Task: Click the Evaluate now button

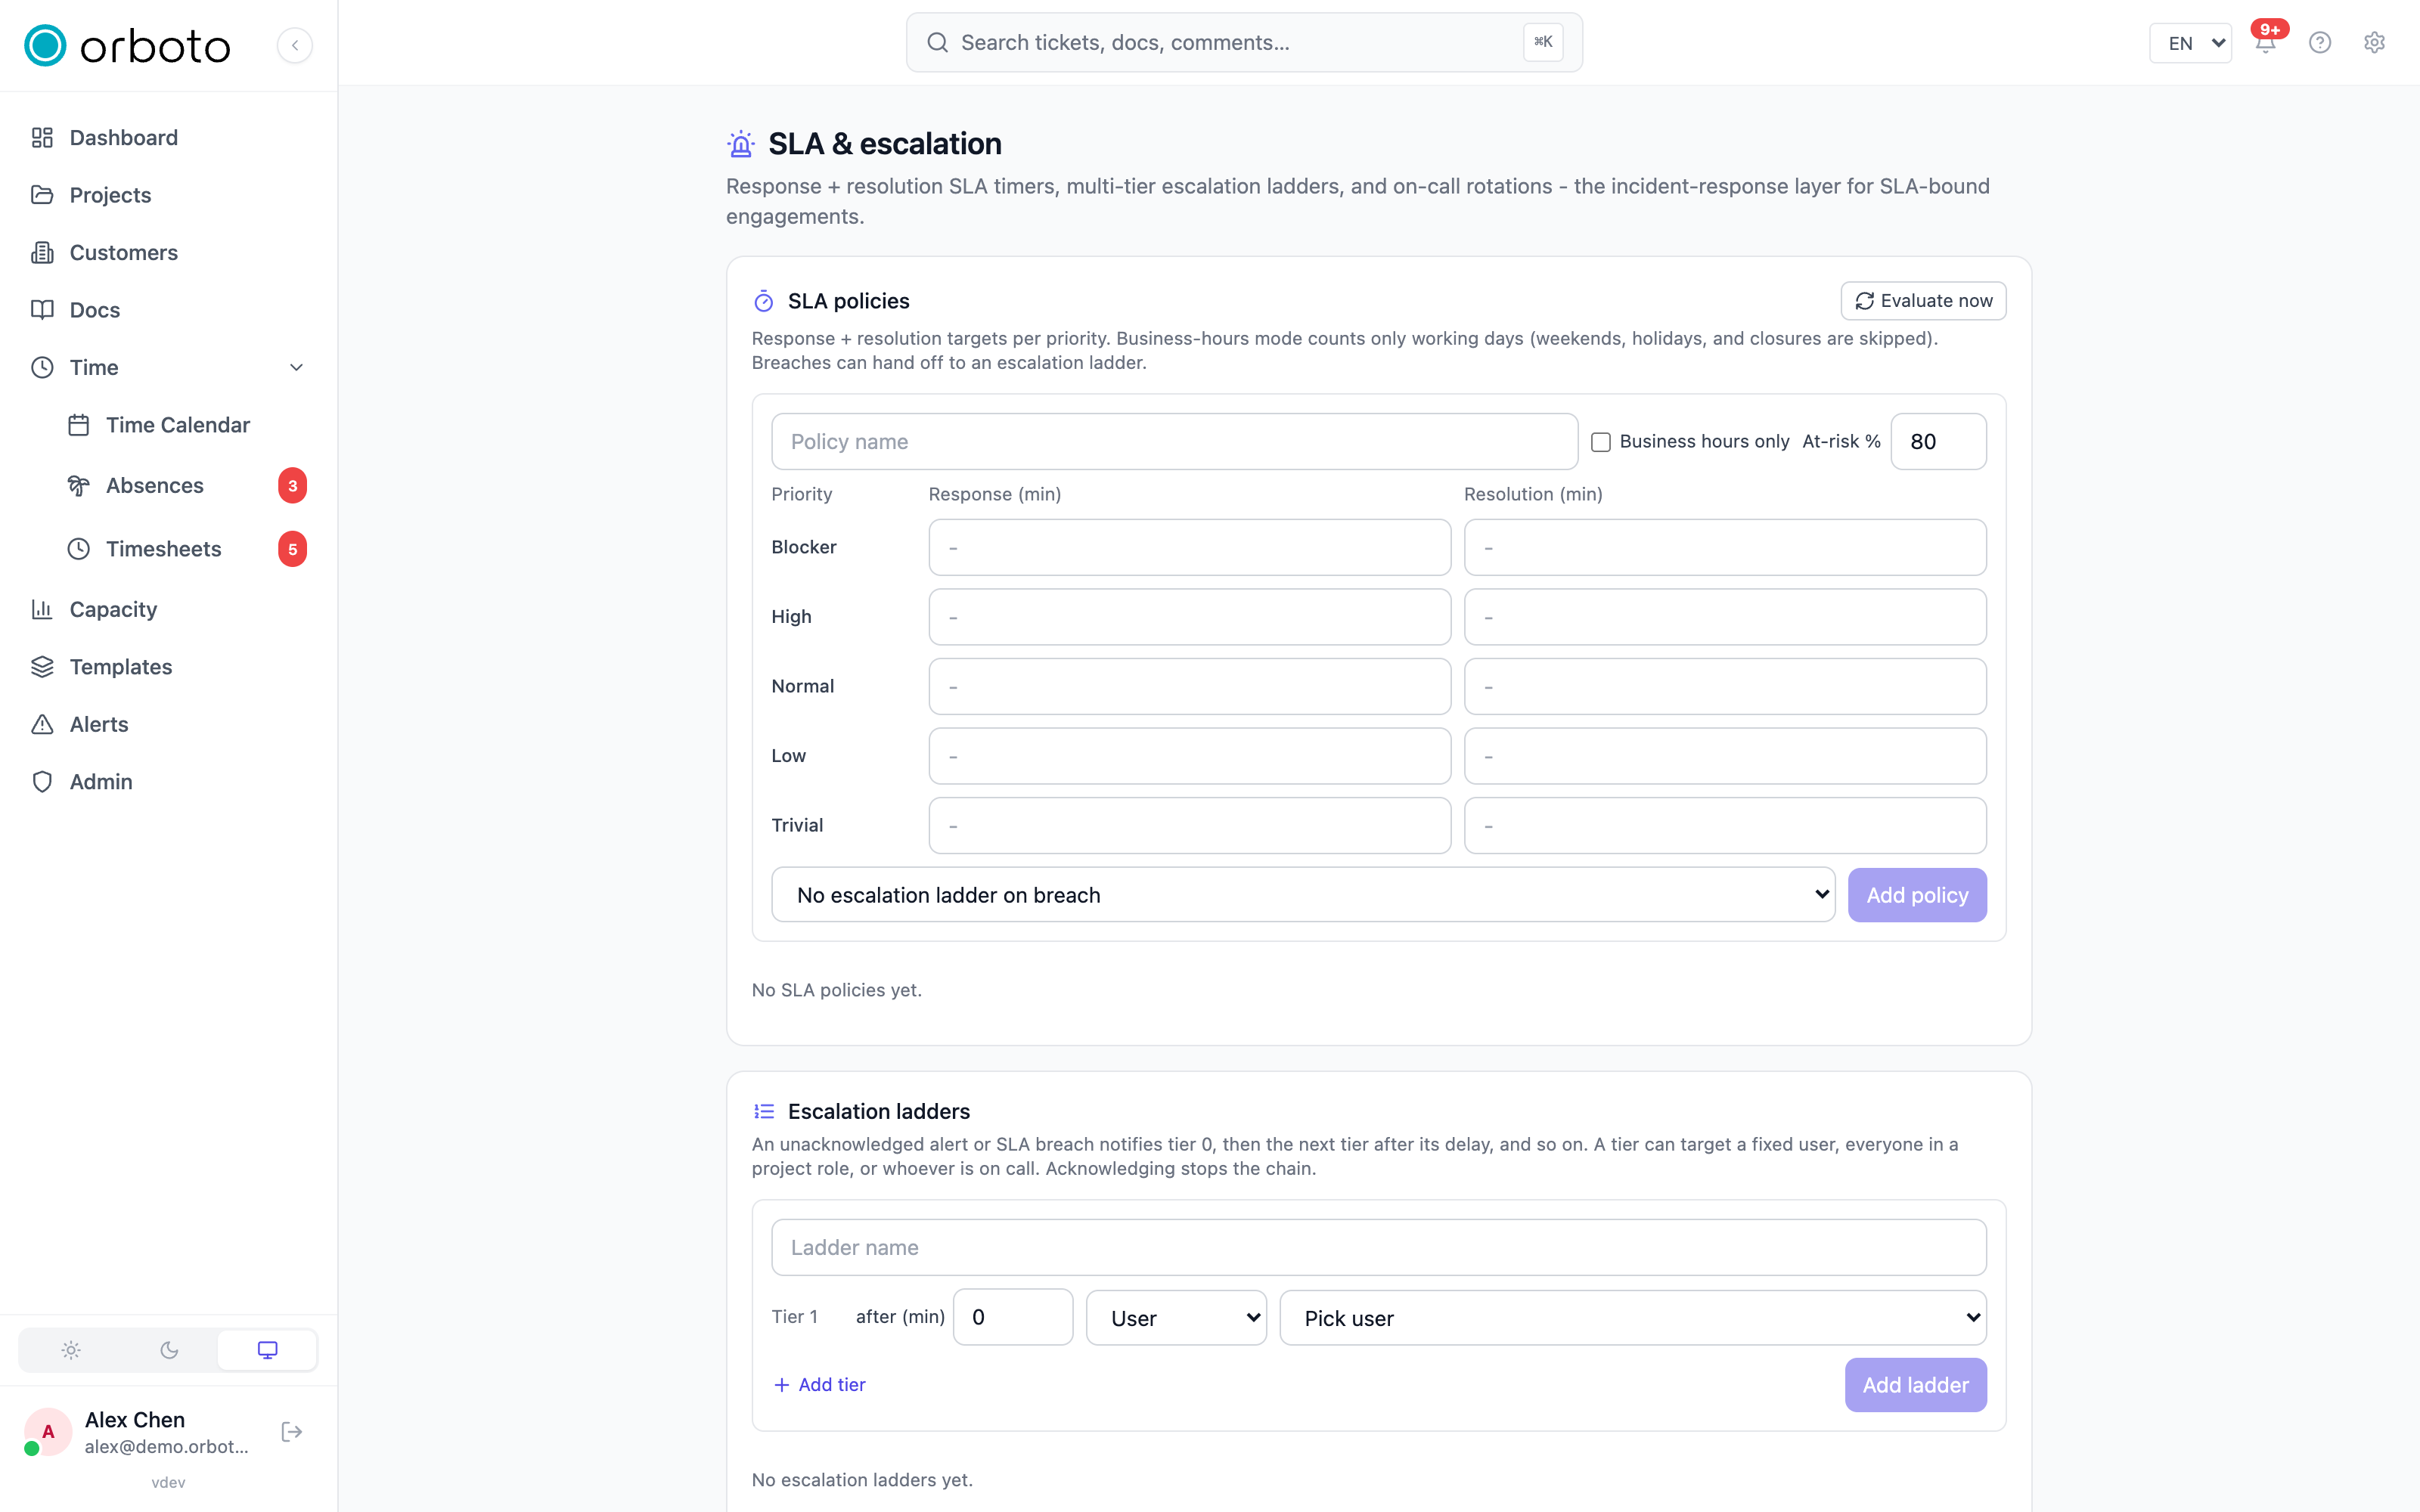Action: 1923,301
